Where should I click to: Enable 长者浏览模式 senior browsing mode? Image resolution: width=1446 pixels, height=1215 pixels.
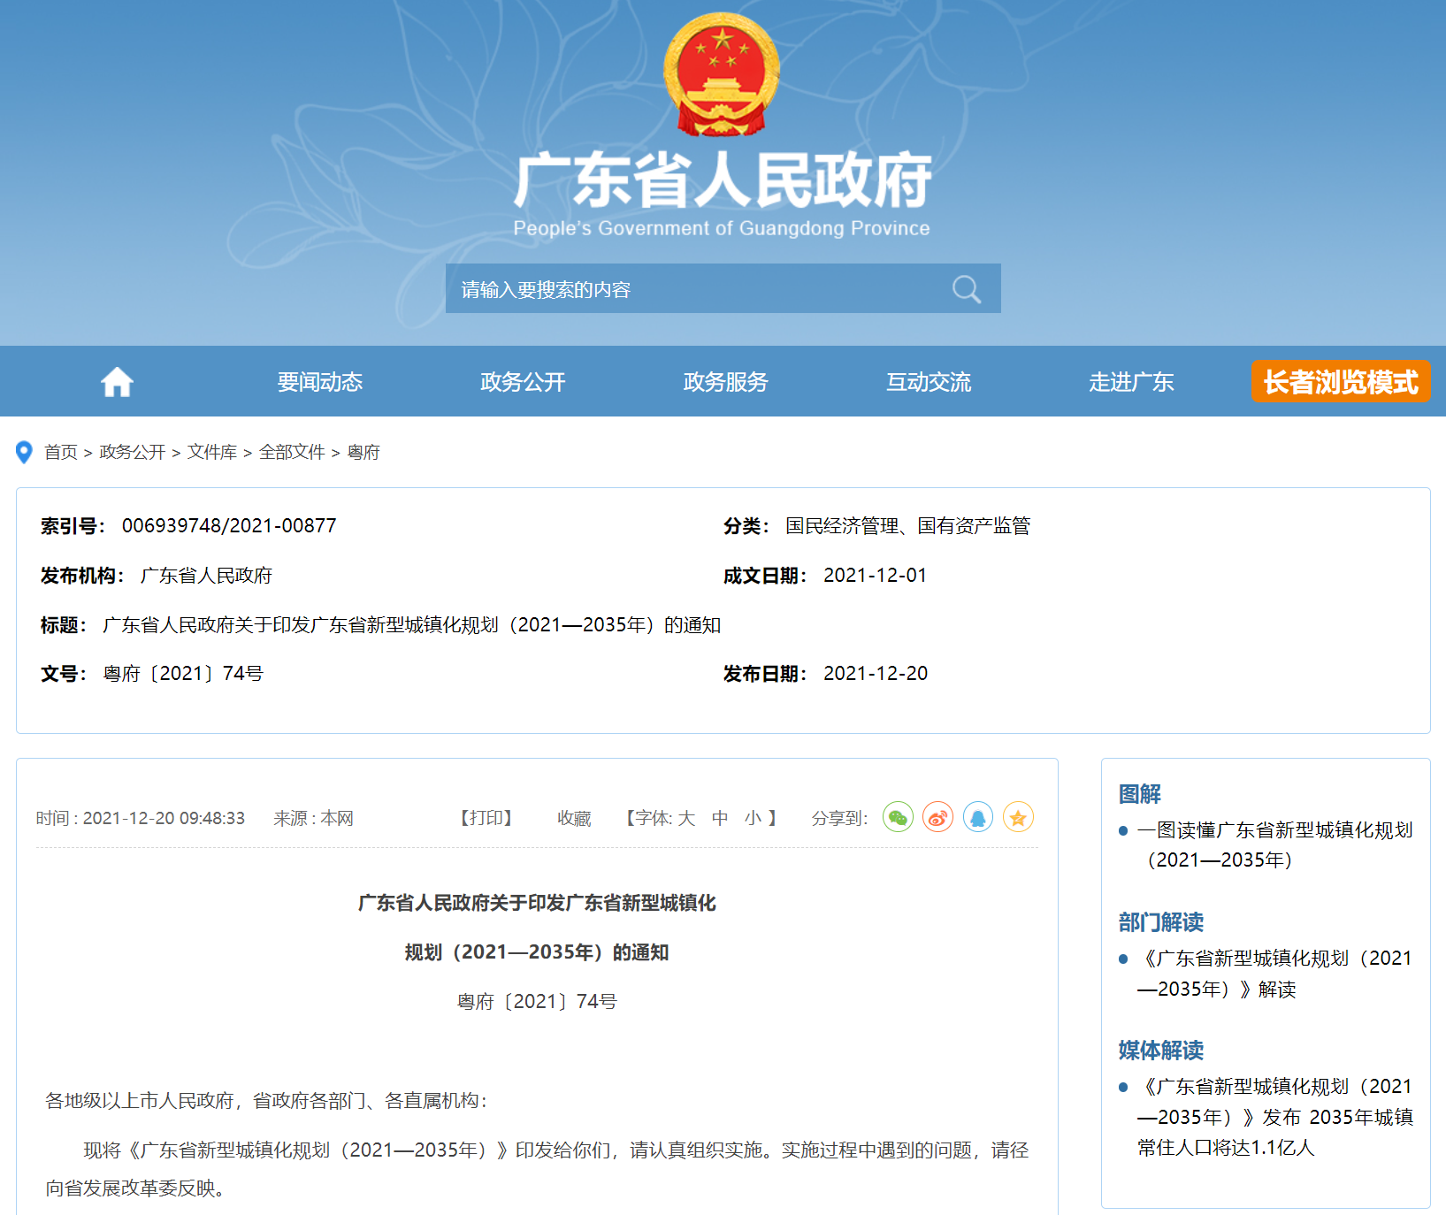1340,382
